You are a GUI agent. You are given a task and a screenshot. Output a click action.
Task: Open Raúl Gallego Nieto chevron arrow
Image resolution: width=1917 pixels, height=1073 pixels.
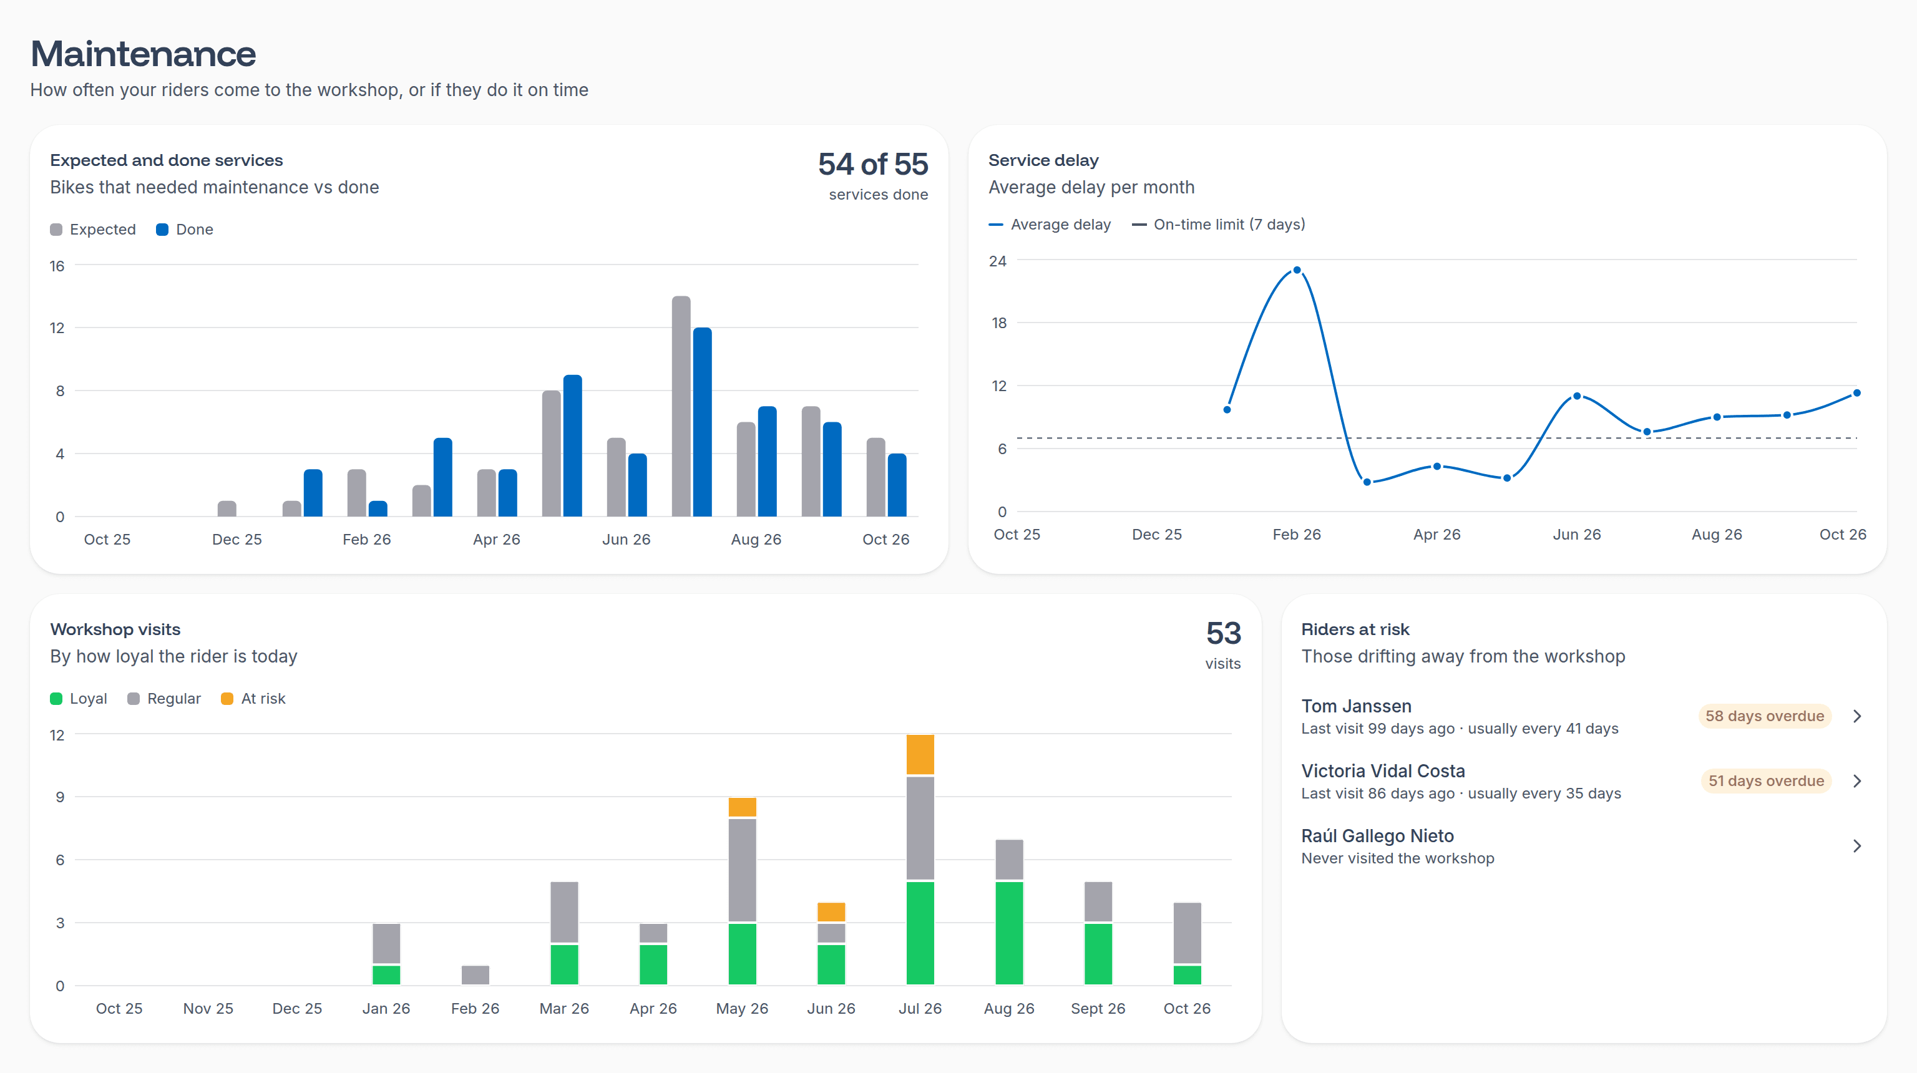coord(1856,845)
